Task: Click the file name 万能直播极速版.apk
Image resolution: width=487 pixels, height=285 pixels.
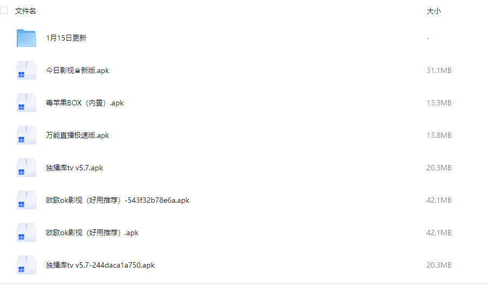Action: click(x=77, y=136)
